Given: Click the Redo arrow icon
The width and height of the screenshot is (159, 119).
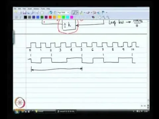Looking at the screenshot, I should click(x=55, y=13).
